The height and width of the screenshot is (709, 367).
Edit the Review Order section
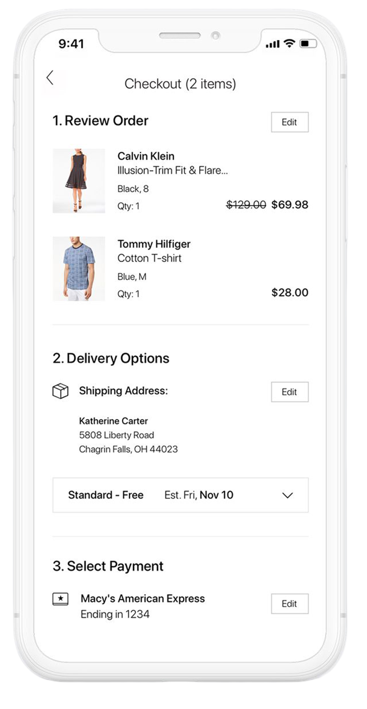click(x=289, y=122)
